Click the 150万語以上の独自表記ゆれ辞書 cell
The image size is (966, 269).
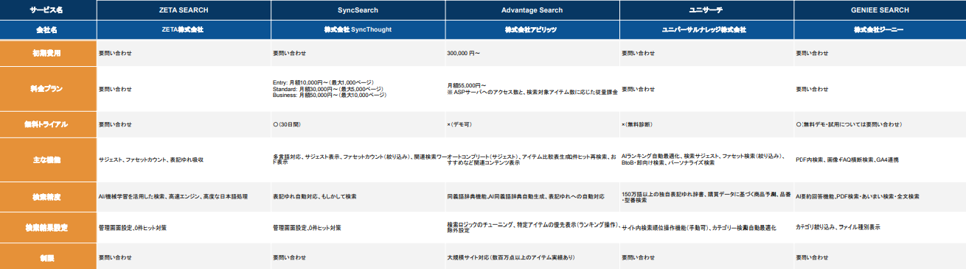[x=706, y=197]
